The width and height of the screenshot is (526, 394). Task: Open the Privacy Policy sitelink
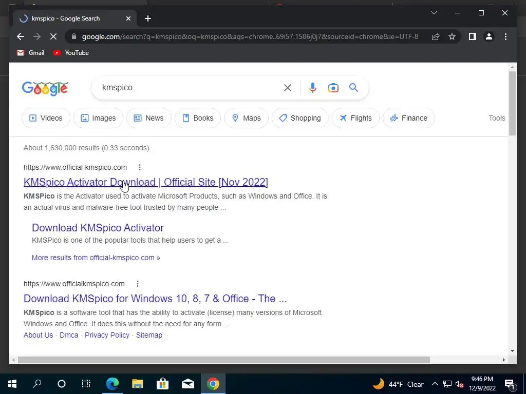[x=107, y=335]
